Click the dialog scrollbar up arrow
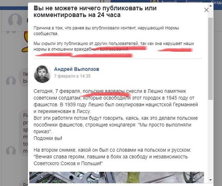This screenshot has width=222, height=186. click(211, 6)
